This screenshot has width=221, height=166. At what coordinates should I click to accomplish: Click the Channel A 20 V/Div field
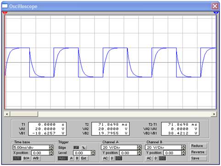(119, 148)
